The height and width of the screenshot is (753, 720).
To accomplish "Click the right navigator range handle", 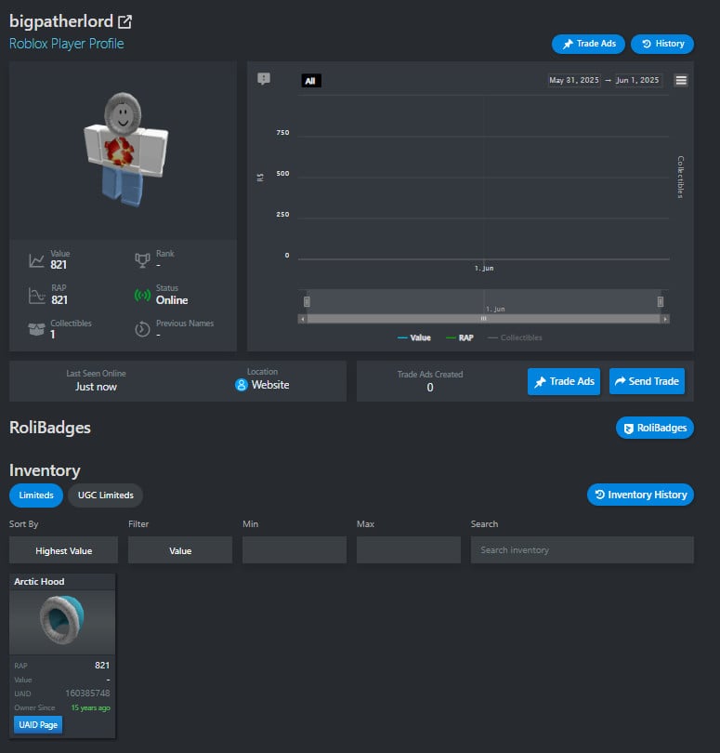I will 661,301.
